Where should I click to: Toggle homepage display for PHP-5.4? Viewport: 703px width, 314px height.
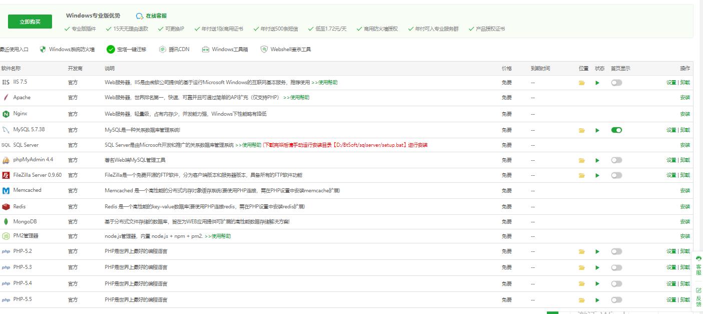[x=616, y=283]
